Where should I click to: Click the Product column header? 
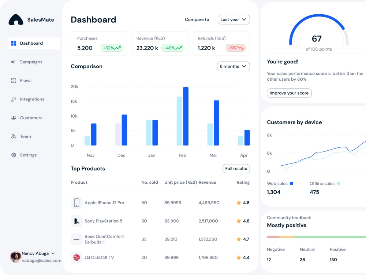pos(79,182)
